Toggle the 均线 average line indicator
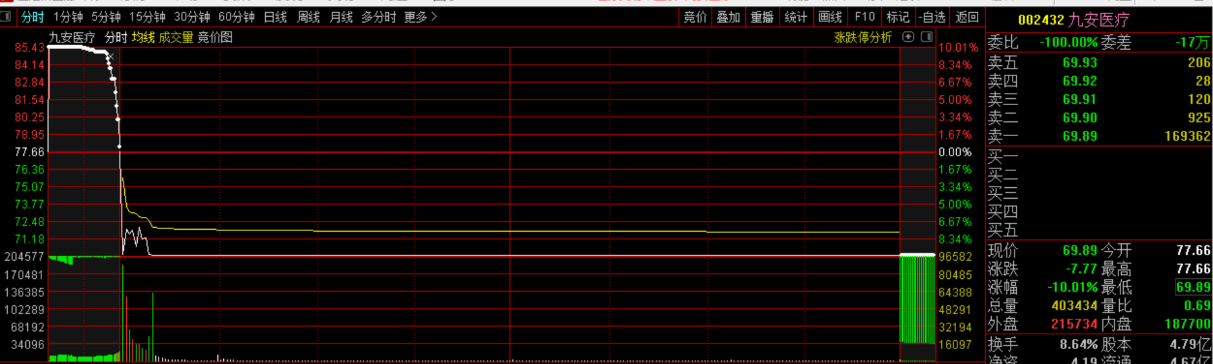Screen dimensions: 1213x364 click(x=143, y=37)
